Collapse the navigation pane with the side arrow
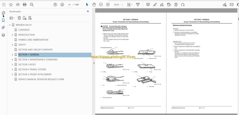239x115 pixels. click(x=94, y=63)
